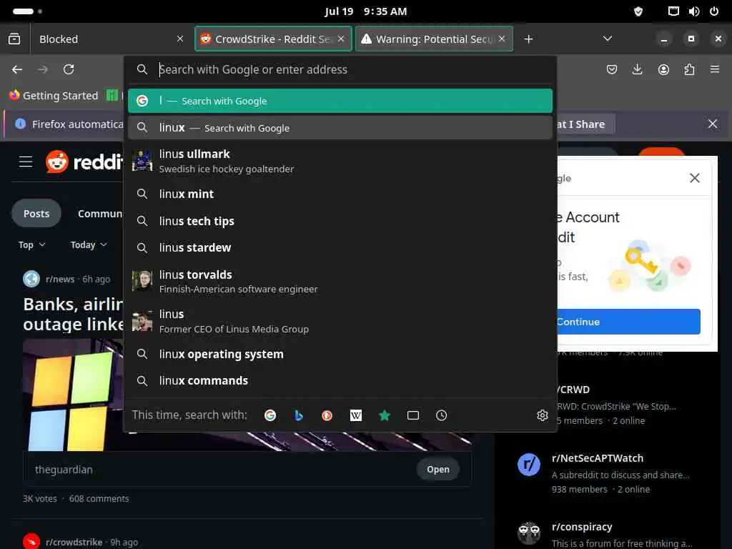Open the r/crowdstrike subreddit link
Screen dimensions: 732x549
[74, 542]
